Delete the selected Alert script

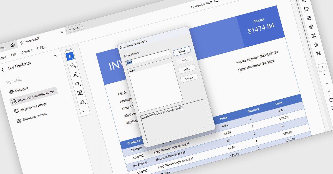189,78
